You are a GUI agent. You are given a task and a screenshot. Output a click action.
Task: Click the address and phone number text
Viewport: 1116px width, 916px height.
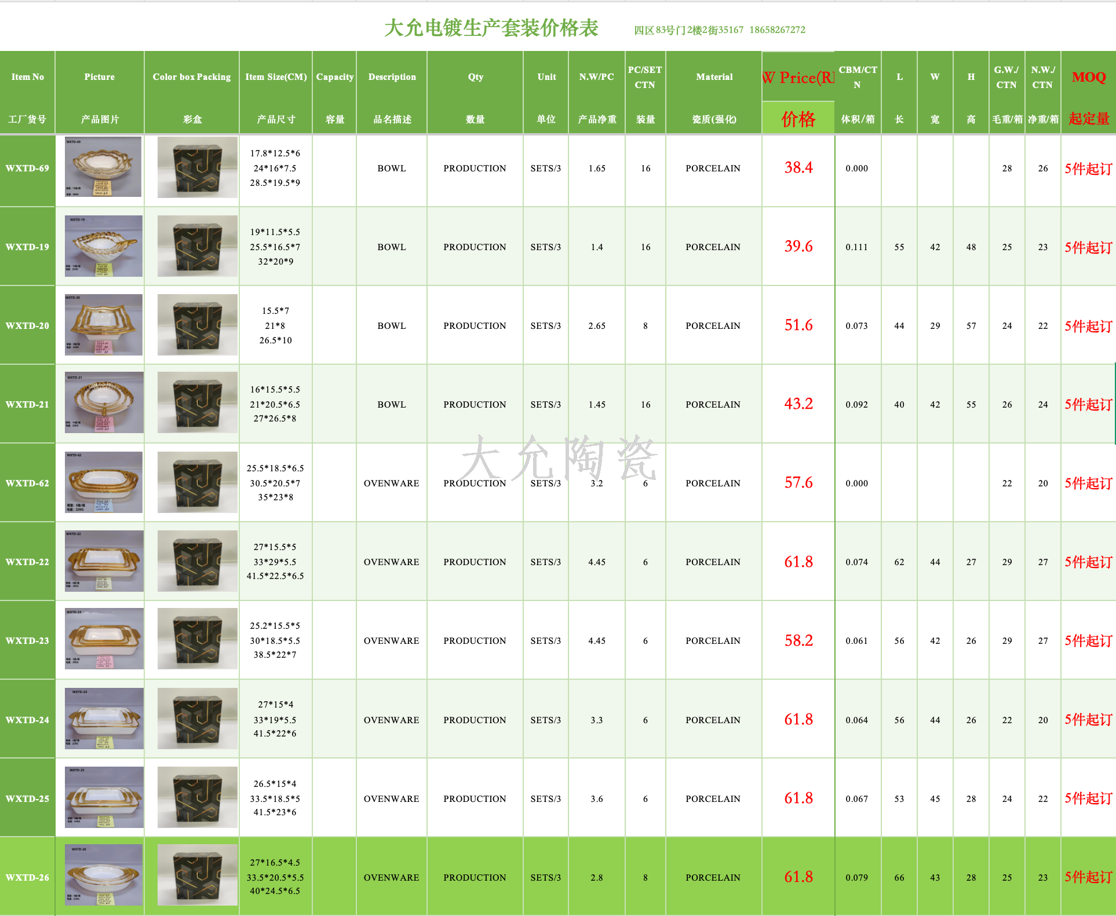click(x=719, y=30)
